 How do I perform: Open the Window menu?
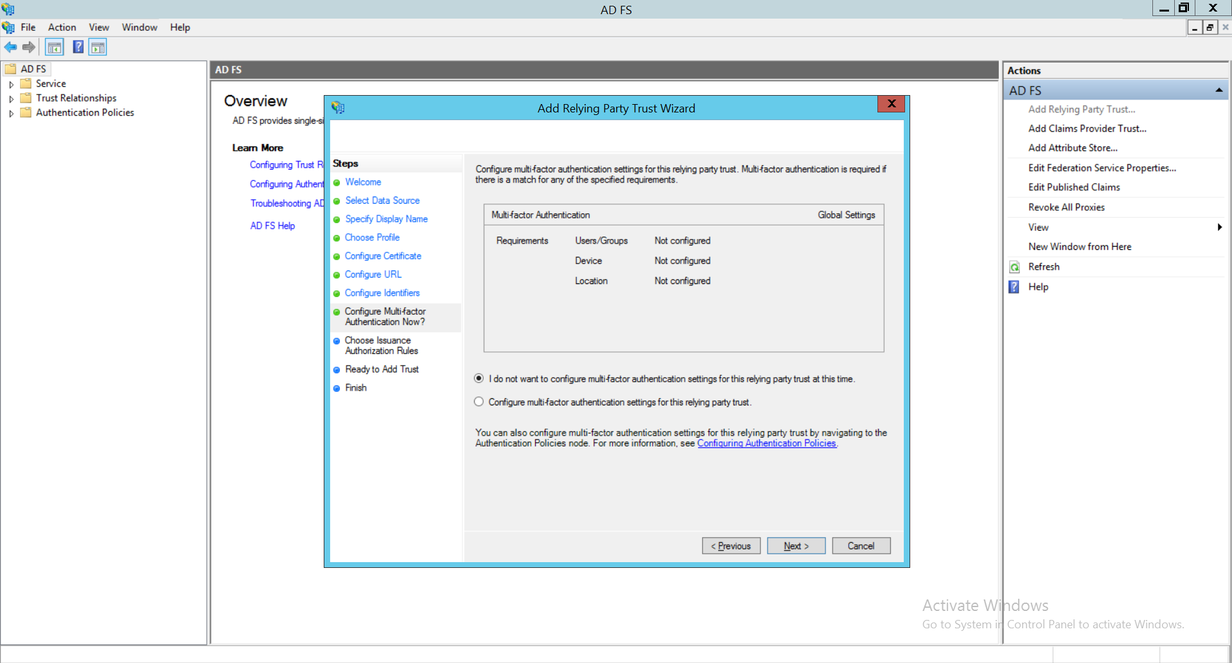point(139,27)
